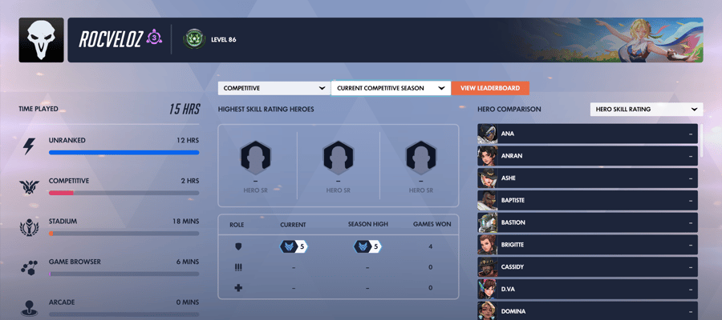Select Brigitte's hero portrait
The height and width of the screenshot is (320, 722).
(488, 245)
